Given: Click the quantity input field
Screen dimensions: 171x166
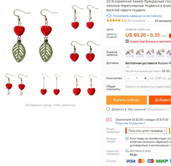Looking at the screenshot, I should coord(137,78).
